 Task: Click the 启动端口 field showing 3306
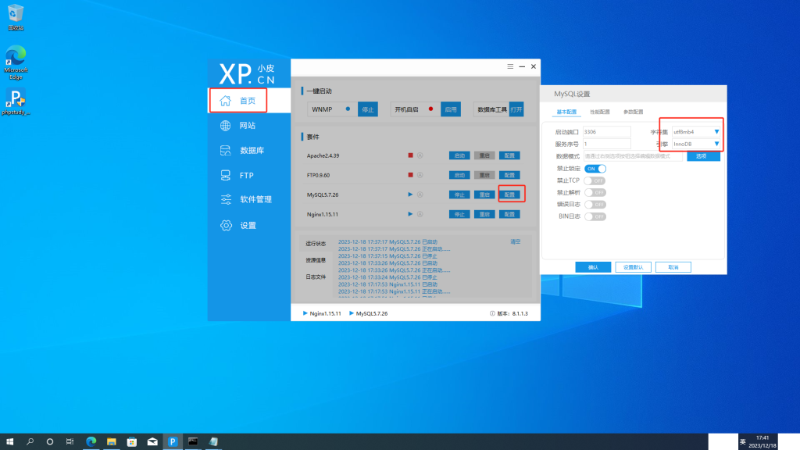coord(606,131)
